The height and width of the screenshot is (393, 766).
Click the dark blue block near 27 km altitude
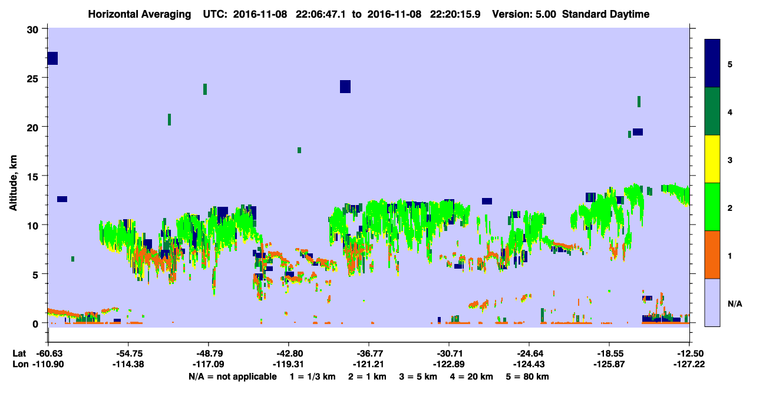point(52,58)
